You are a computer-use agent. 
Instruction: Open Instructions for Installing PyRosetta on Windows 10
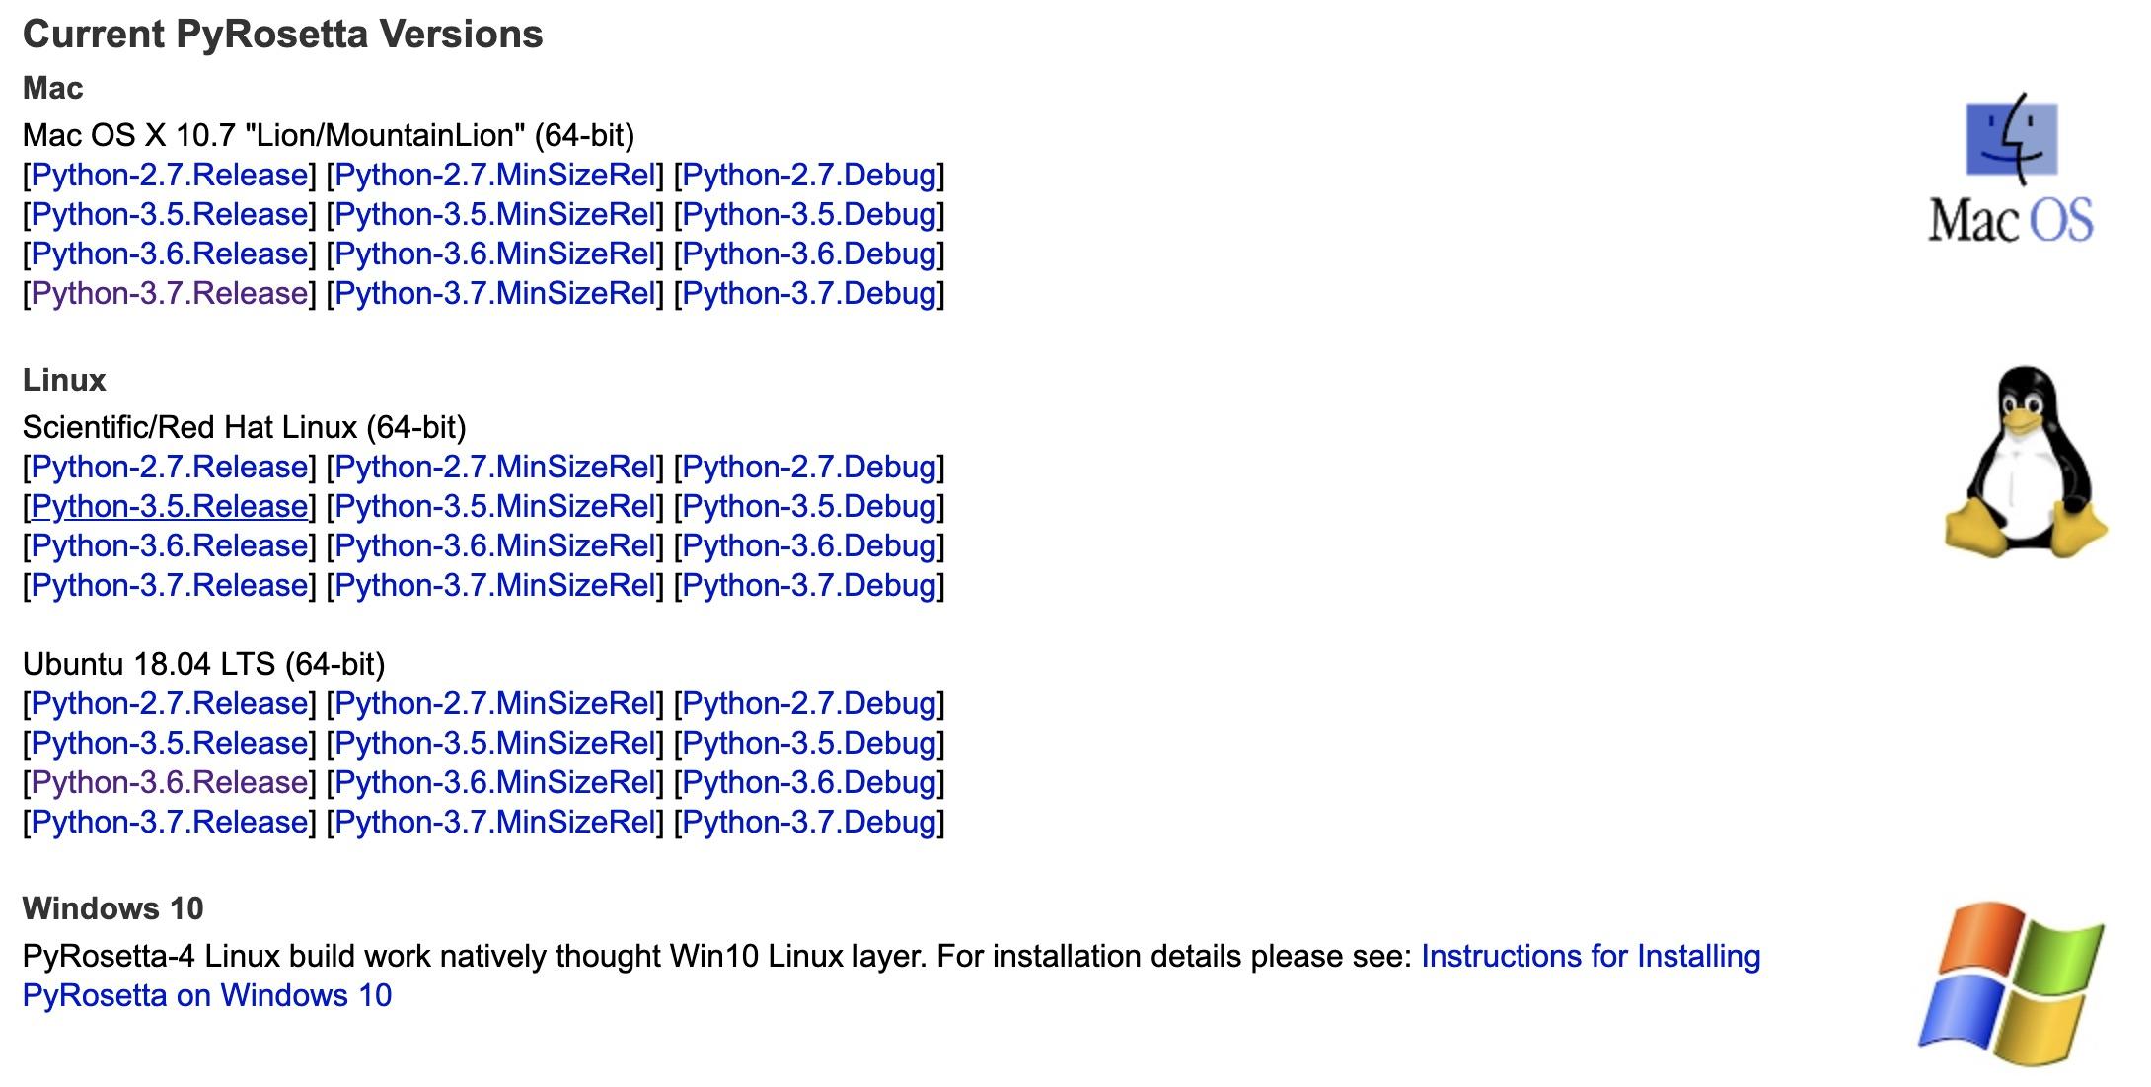tap(1590, 957)
